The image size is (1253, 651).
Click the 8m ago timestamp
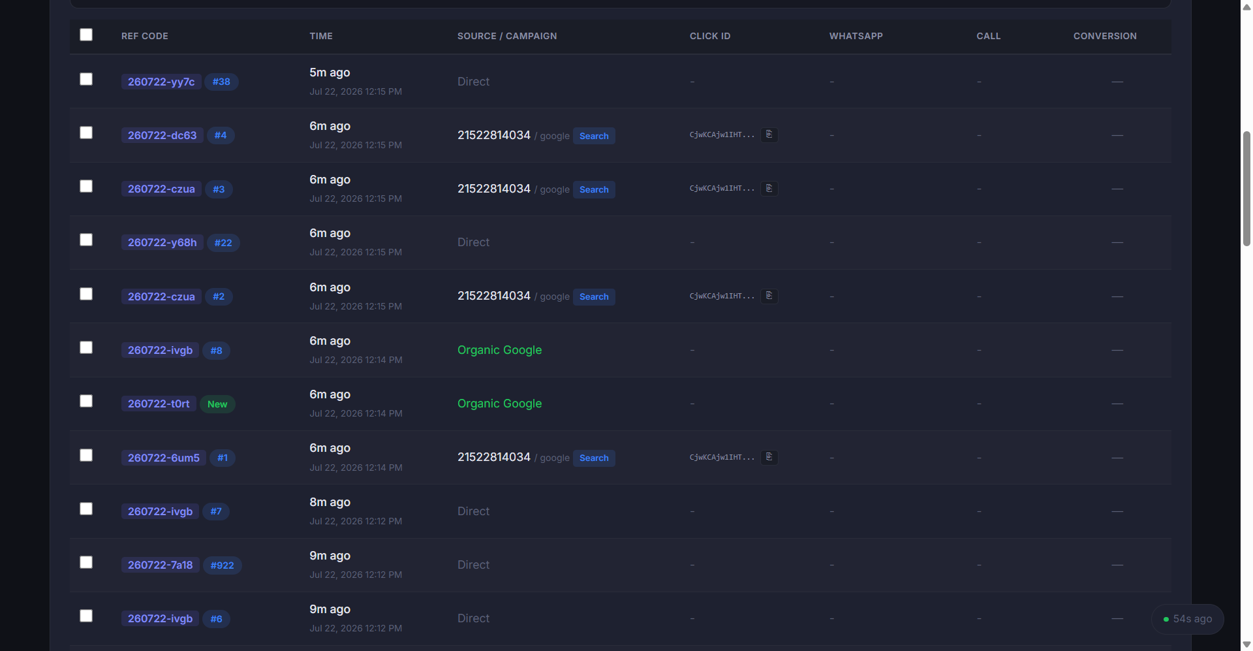tap(330, 502)
